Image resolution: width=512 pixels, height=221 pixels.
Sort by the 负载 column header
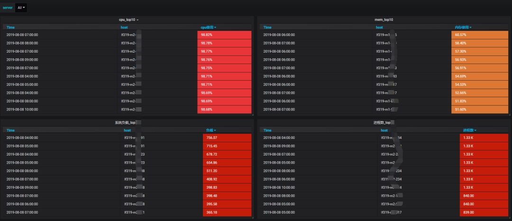tap(211, 130)
